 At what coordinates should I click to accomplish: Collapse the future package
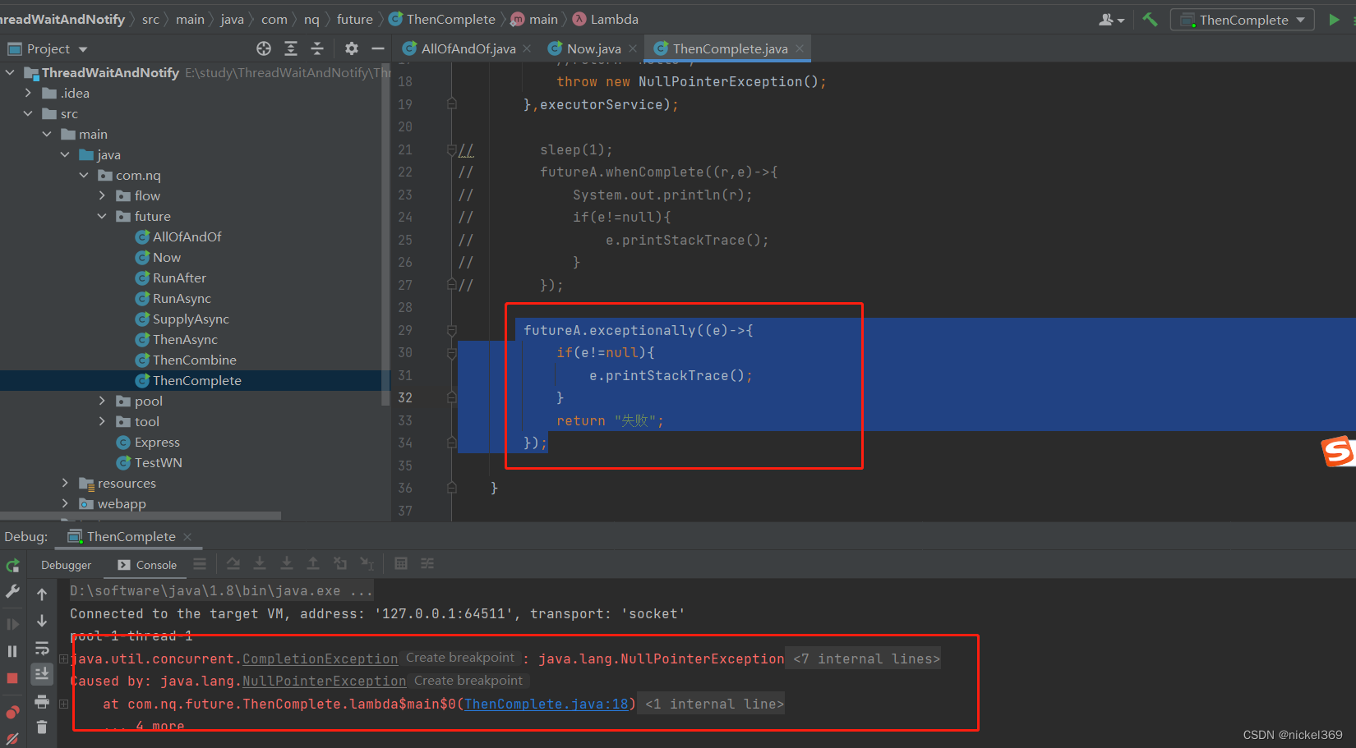[x=102, y=217]
